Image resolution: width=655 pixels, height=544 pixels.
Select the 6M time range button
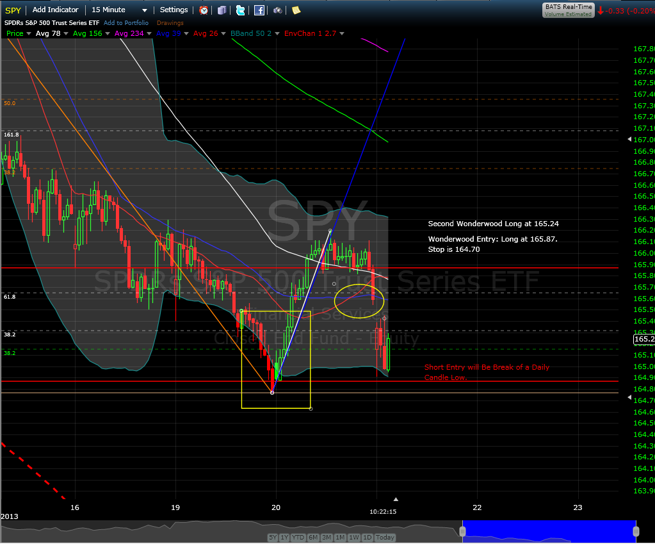click(x=313, y=538)
